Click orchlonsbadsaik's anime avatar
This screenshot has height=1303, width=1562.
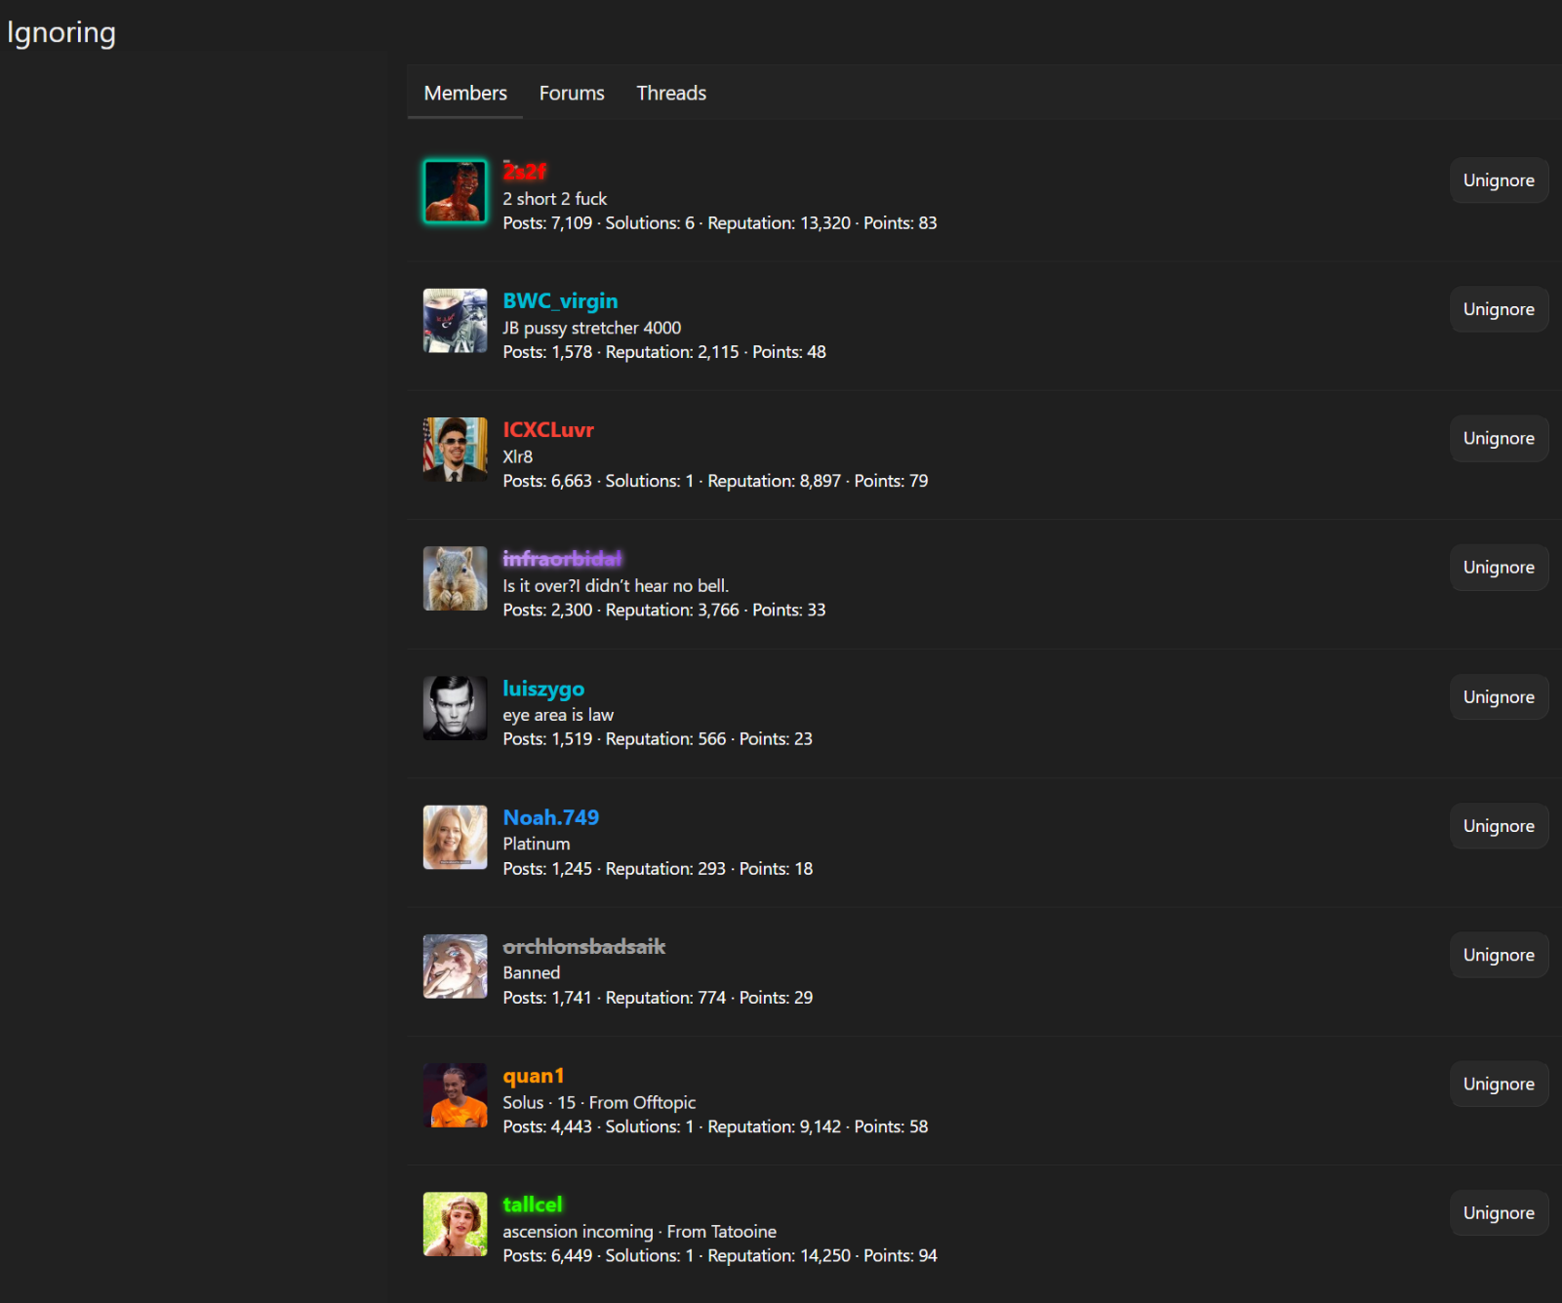455,966
